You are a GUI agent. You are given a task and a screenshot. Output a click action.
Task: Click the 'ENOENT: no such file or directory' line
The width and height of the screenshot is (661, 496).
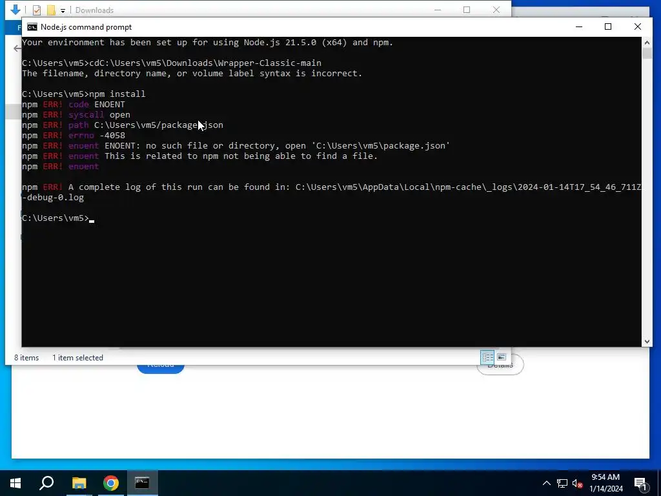click(236, 145)
